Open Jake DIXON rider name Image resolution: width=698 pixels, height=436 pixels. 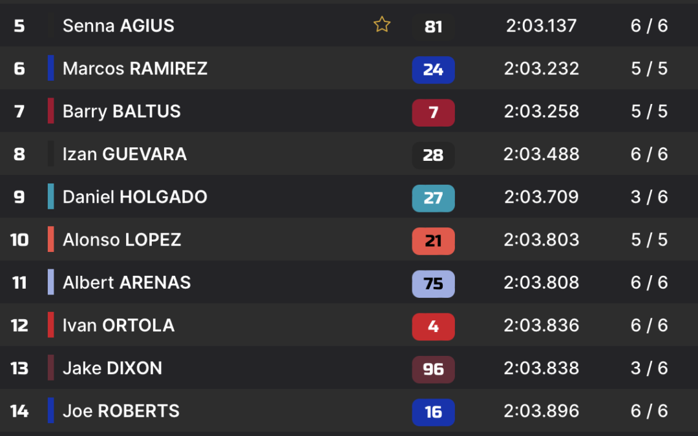[112, 368]
